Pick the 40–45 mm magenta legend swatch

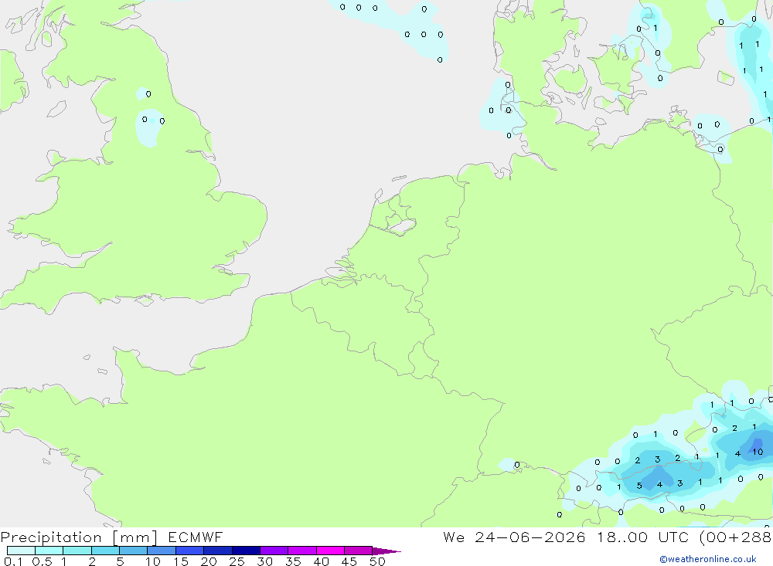pos(330,551)
